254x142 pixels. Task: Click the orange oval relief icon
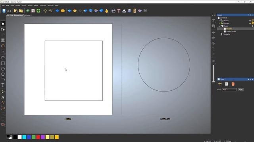pos(63,11)
